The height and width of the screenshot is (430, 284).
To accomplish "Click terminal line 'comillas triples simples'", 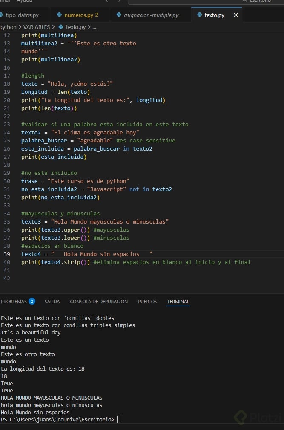I will [x=68, y=325].
